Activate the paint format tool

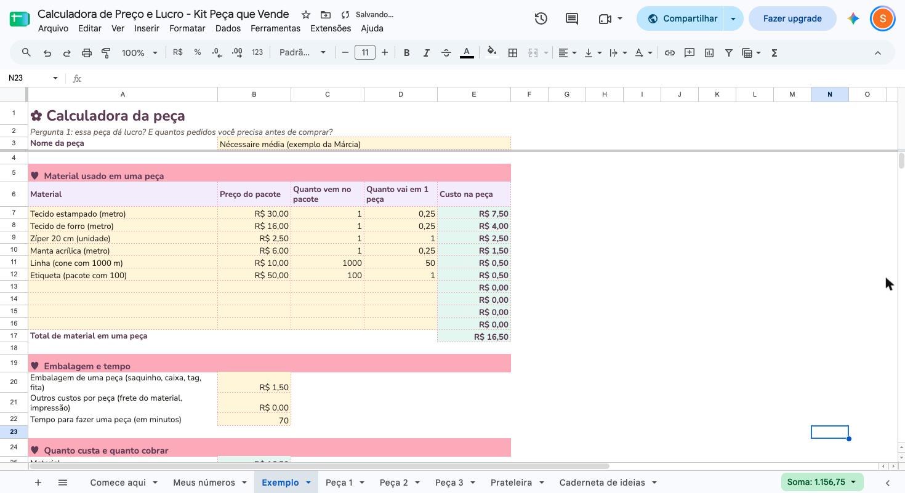106,53
